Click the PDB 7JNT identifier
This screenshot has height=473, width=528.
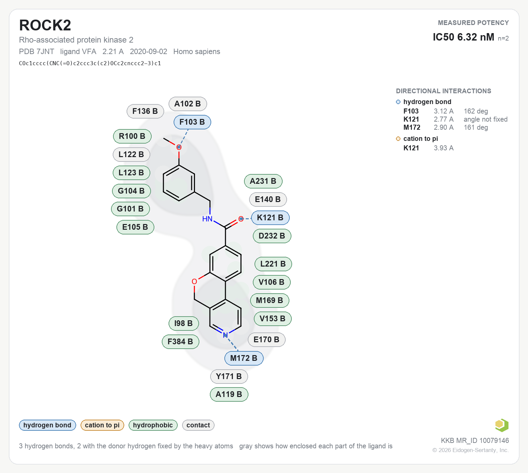pos(37,51)
